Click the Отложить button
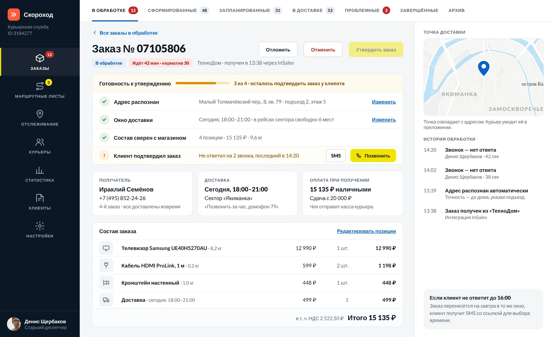Screen dimensions: 552x337 [278, 50]
